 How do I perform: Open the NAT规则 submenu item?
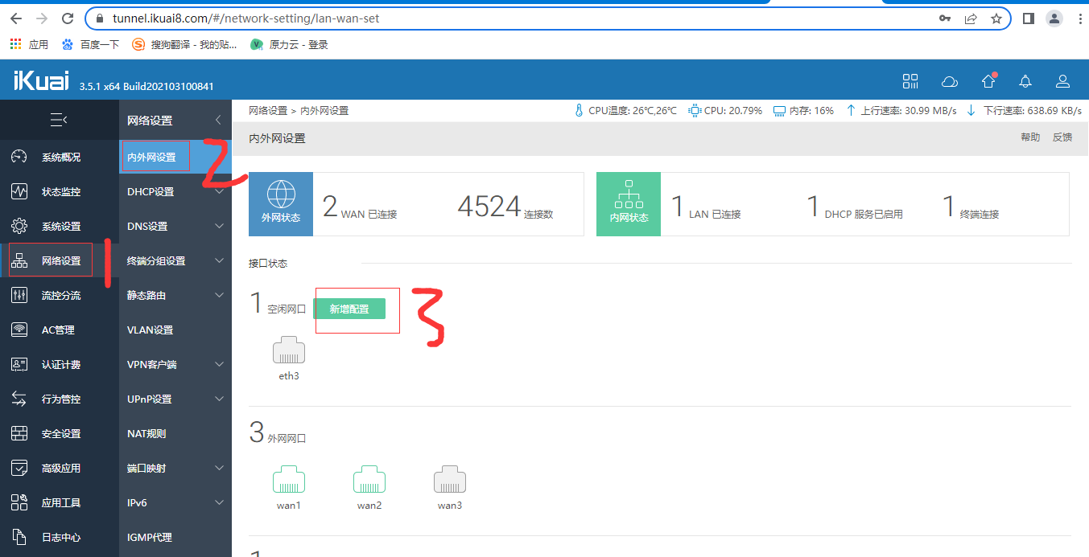(x=175, y=433)
